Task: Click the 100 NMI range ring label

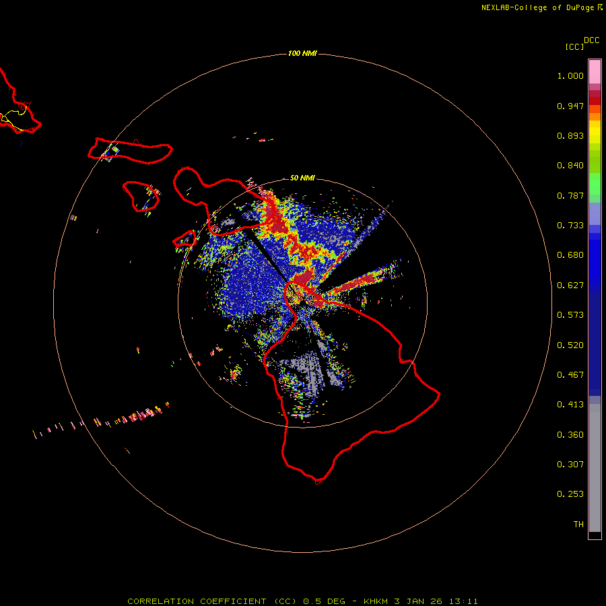Action: tap(302, 53)
